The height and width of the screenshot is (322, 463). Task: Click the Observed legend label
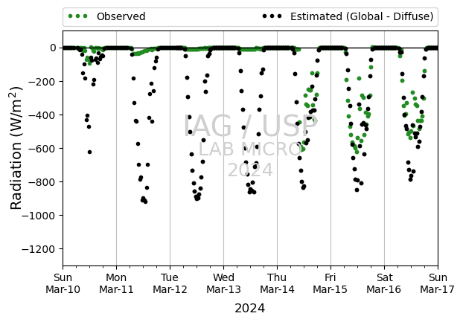point(121,16)
